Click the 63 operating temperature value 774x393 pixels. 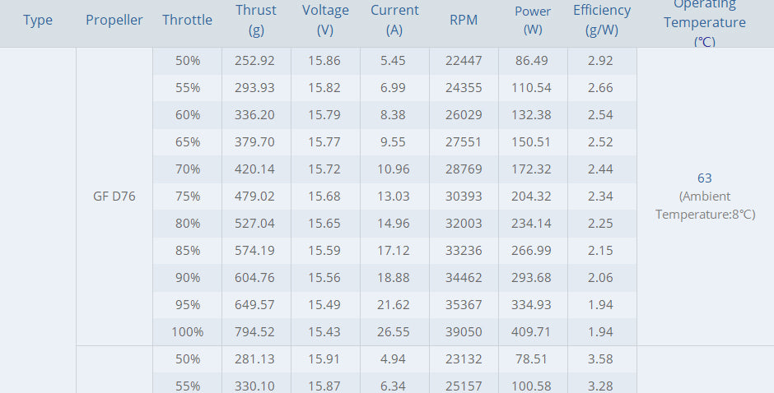pos(705,178)
